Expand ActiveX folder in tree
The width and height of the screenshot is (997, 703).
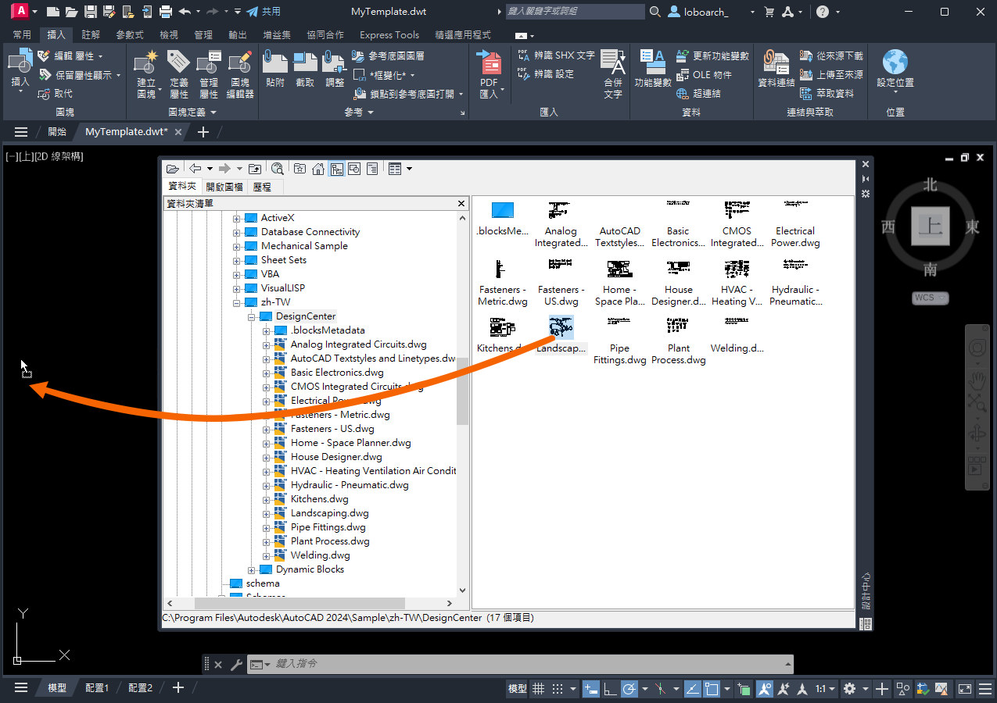237,218
